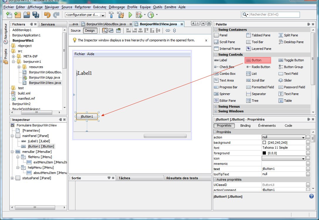The image size is (319, 220).
Task: Undo the last action via toolbar
Action: pos(47,15)
